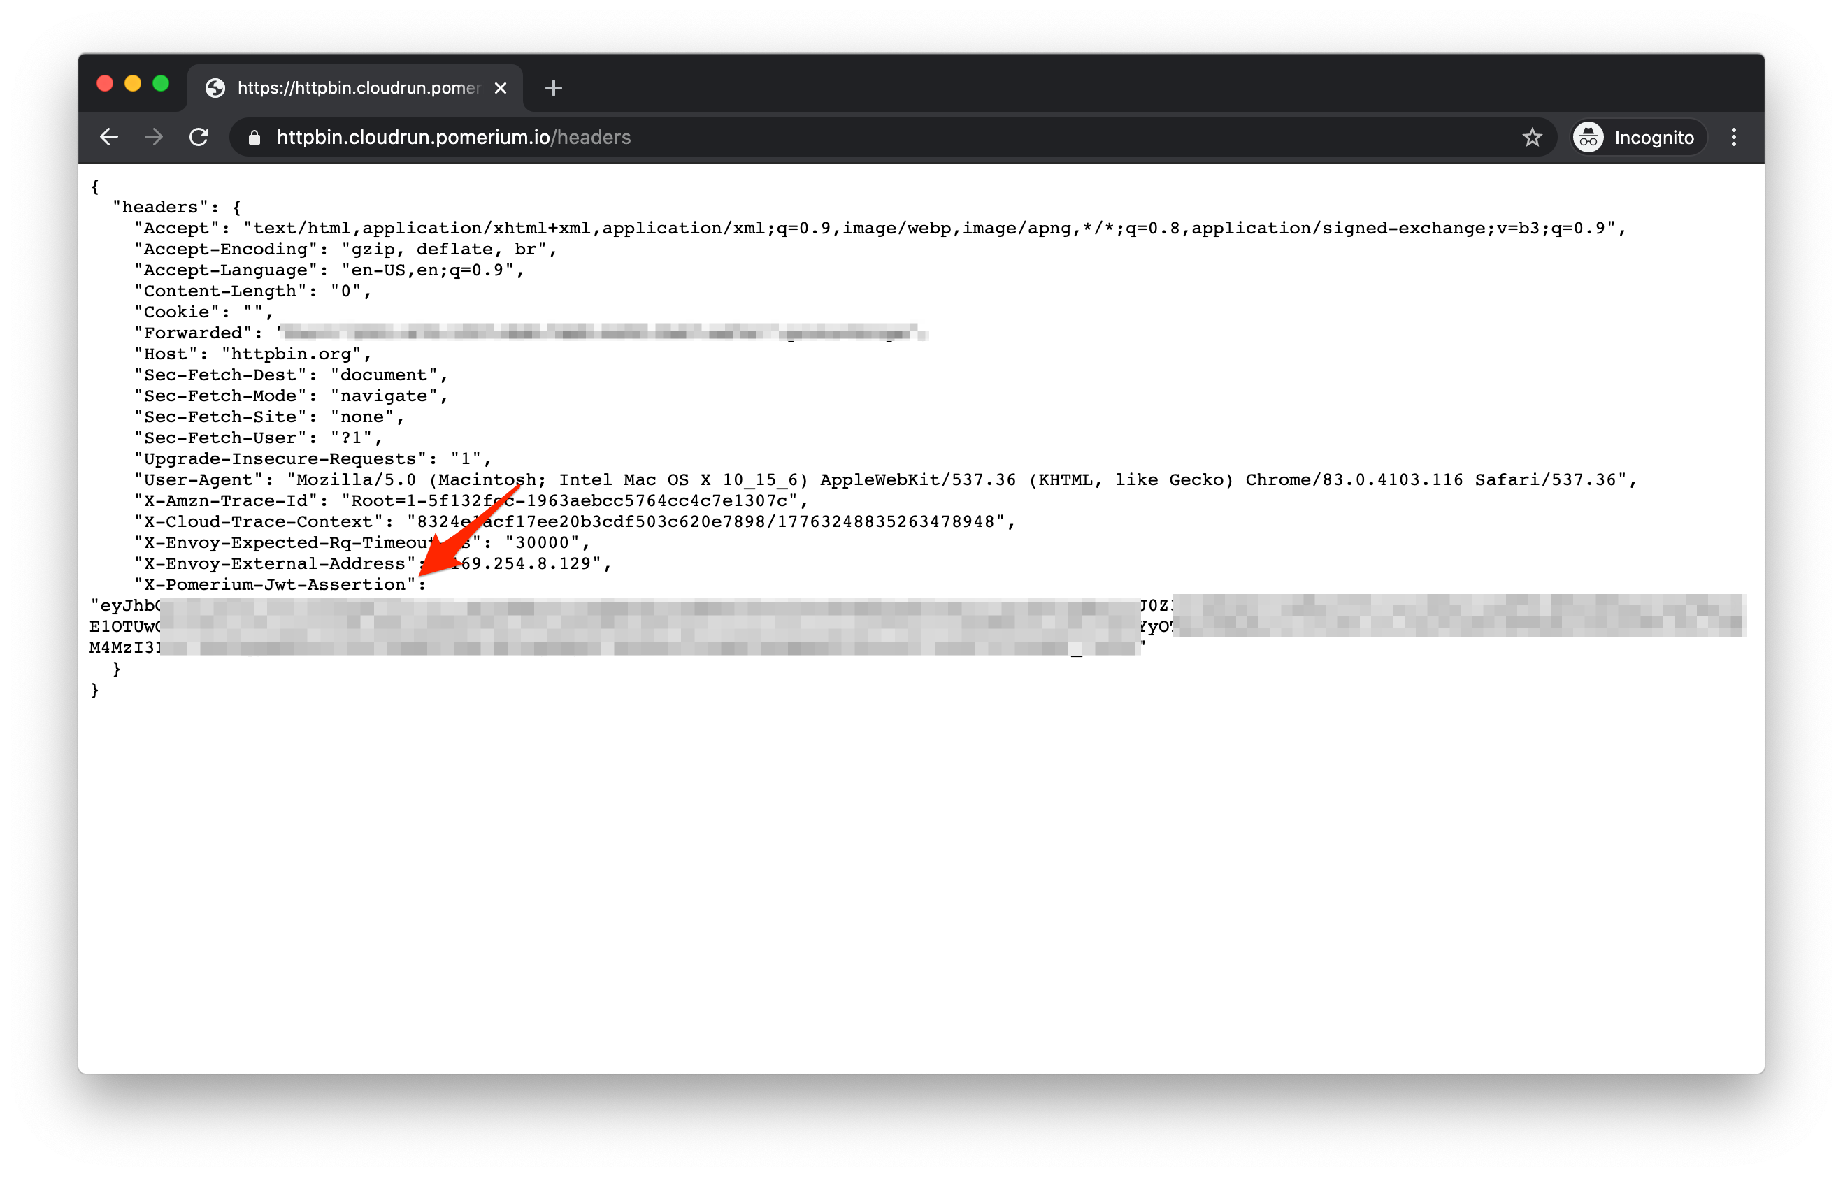
Task: Click the "httpbin.org" Host value text
Action: [x=291, y=354]
